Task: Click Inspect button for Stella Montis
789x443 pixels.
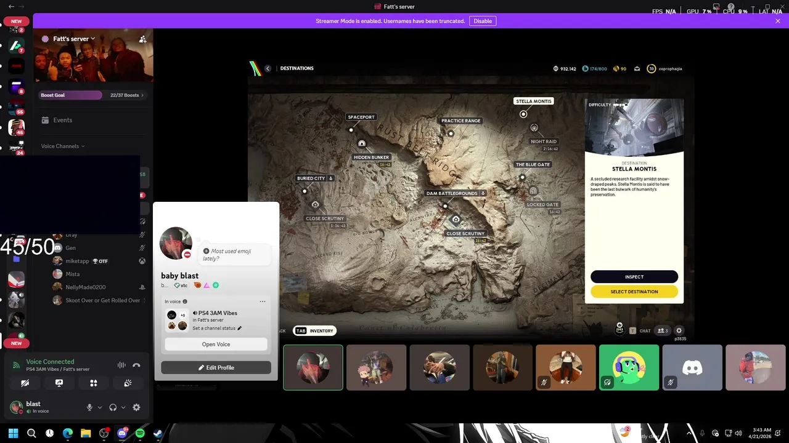Action: coord(634,277)
